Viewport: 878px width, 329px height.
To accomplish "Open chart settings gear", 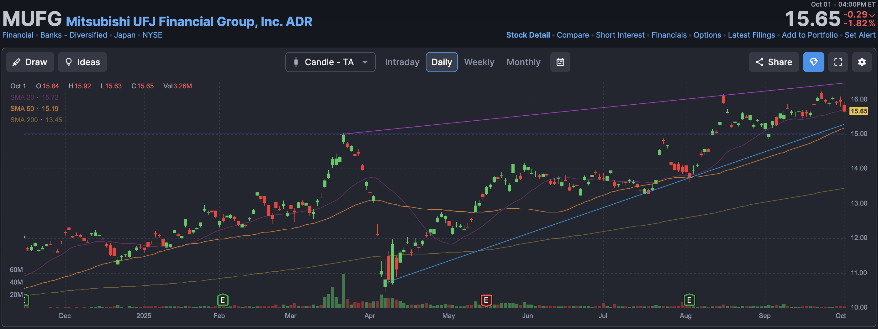I will pos(862,62).
